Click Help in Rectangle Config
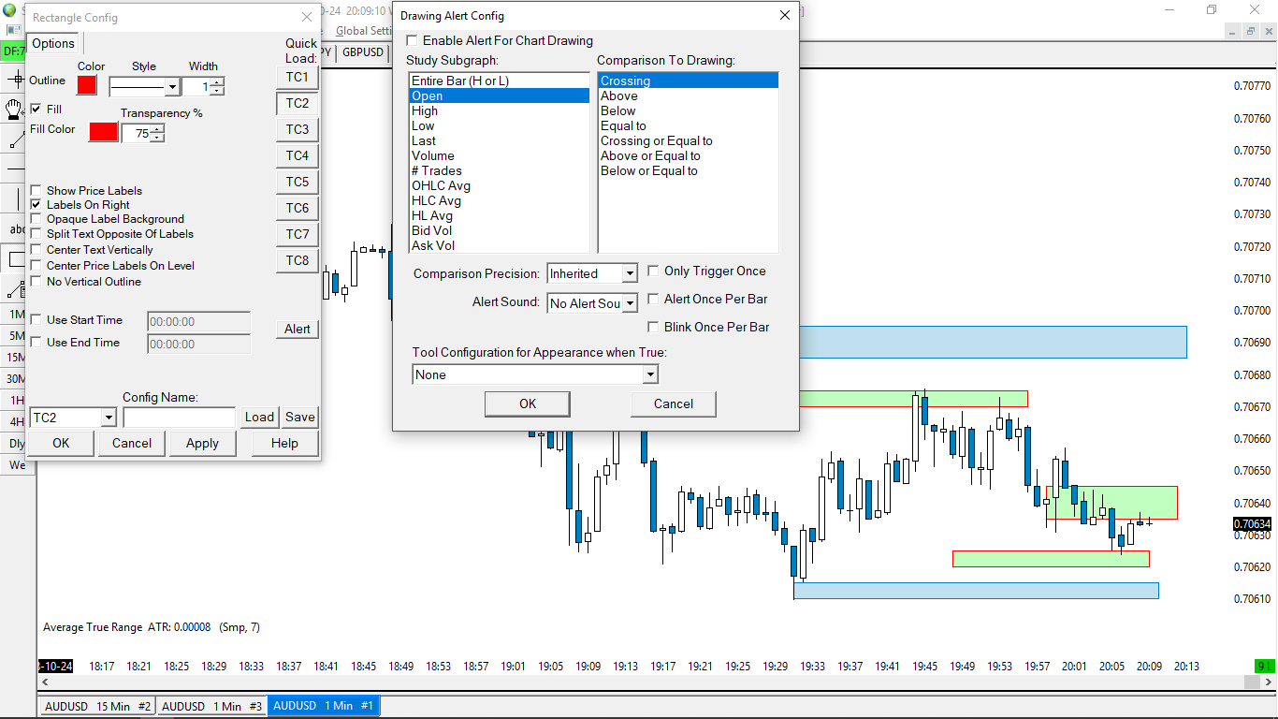 [x=284, y=443]
